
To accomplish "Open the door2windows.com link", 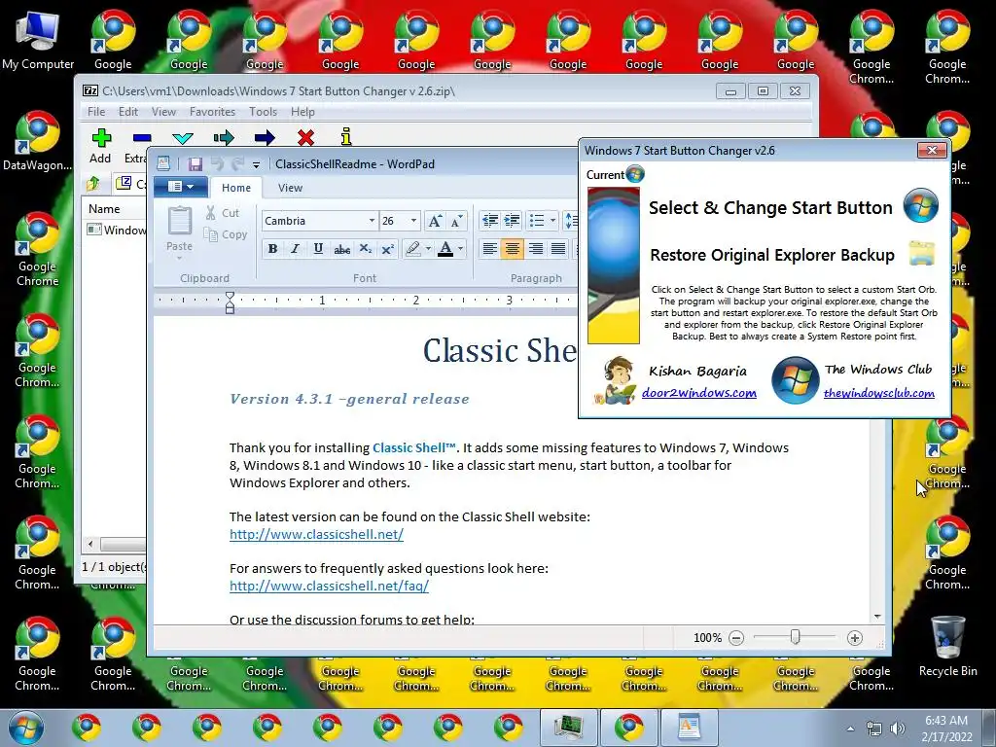I will point(698,393).
